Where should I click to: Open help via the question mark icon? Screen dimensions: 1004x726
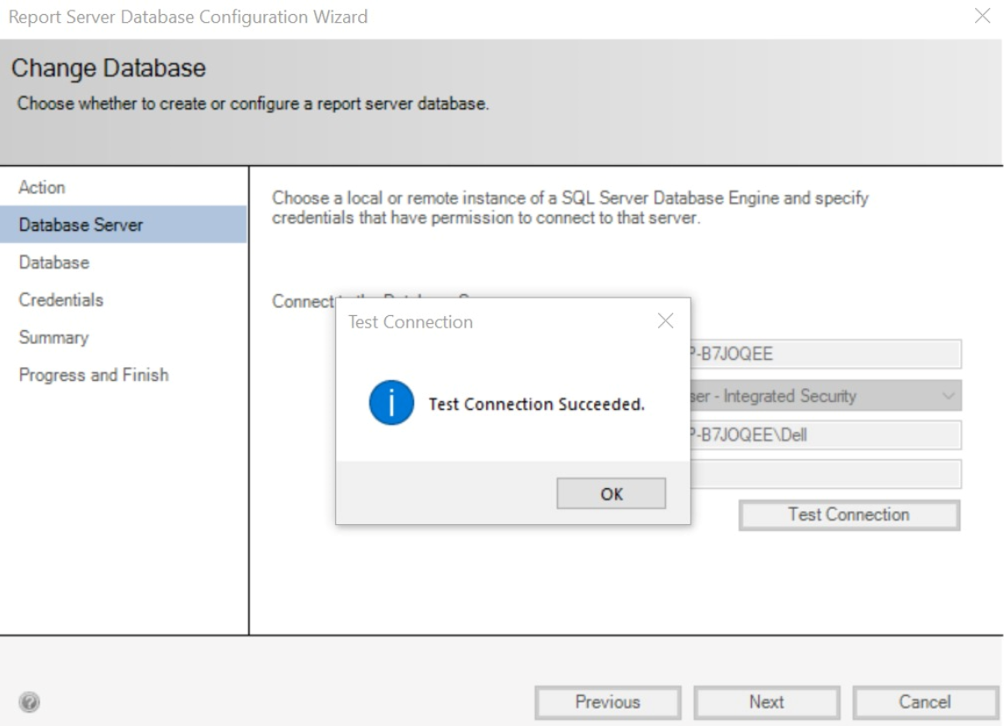(x=29, y=701)
